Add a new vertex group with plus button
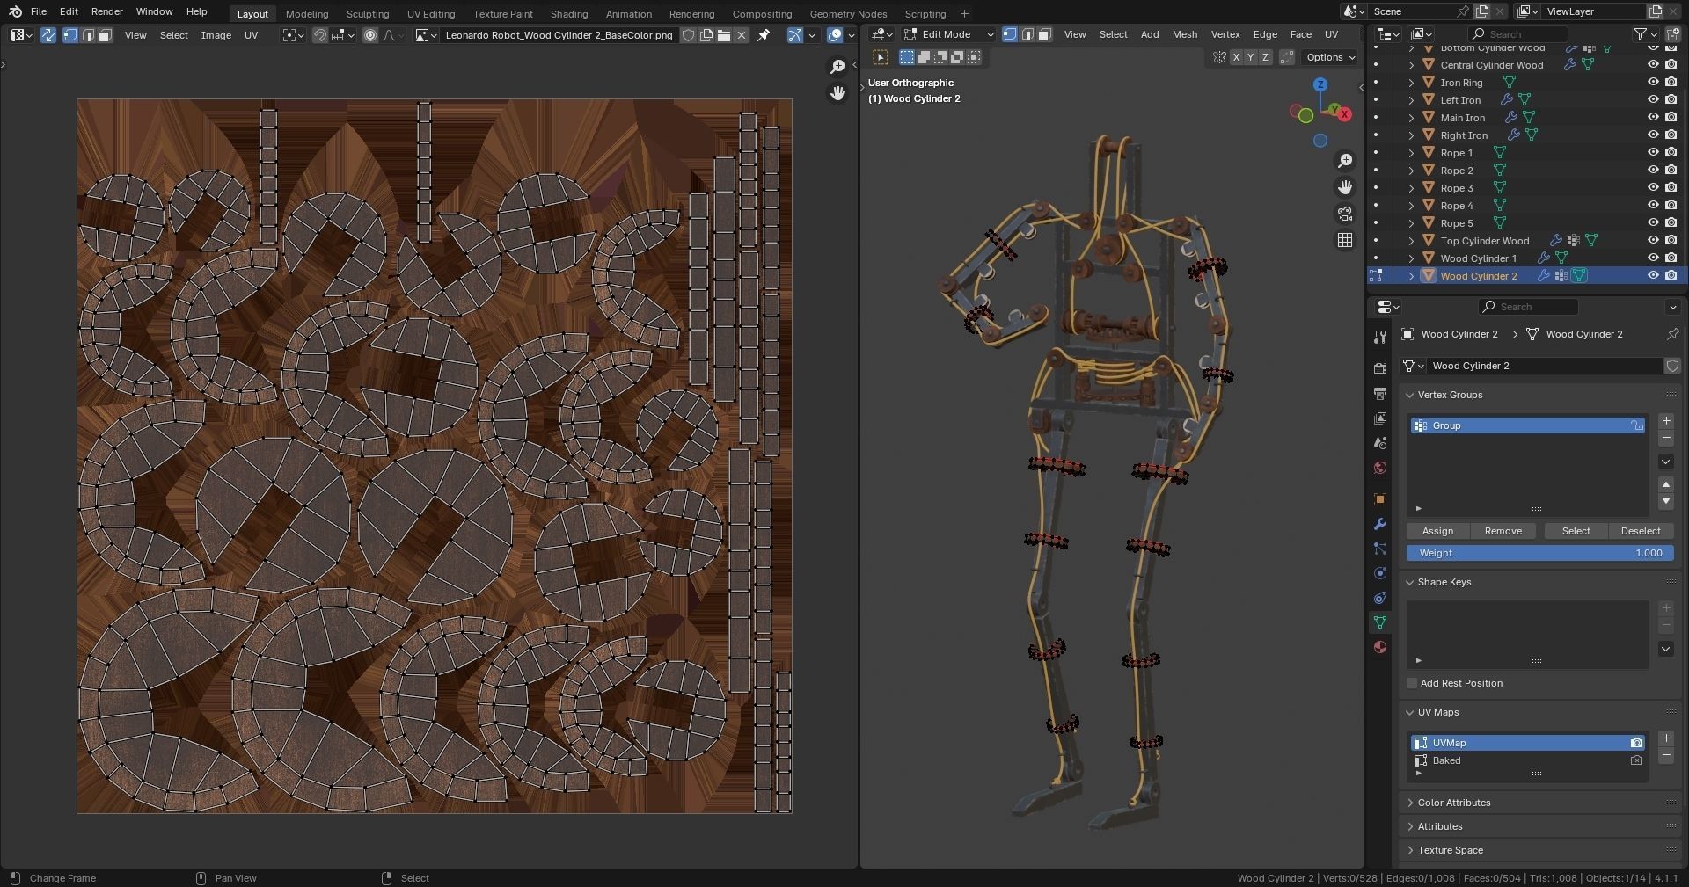 pos(1665,421)
